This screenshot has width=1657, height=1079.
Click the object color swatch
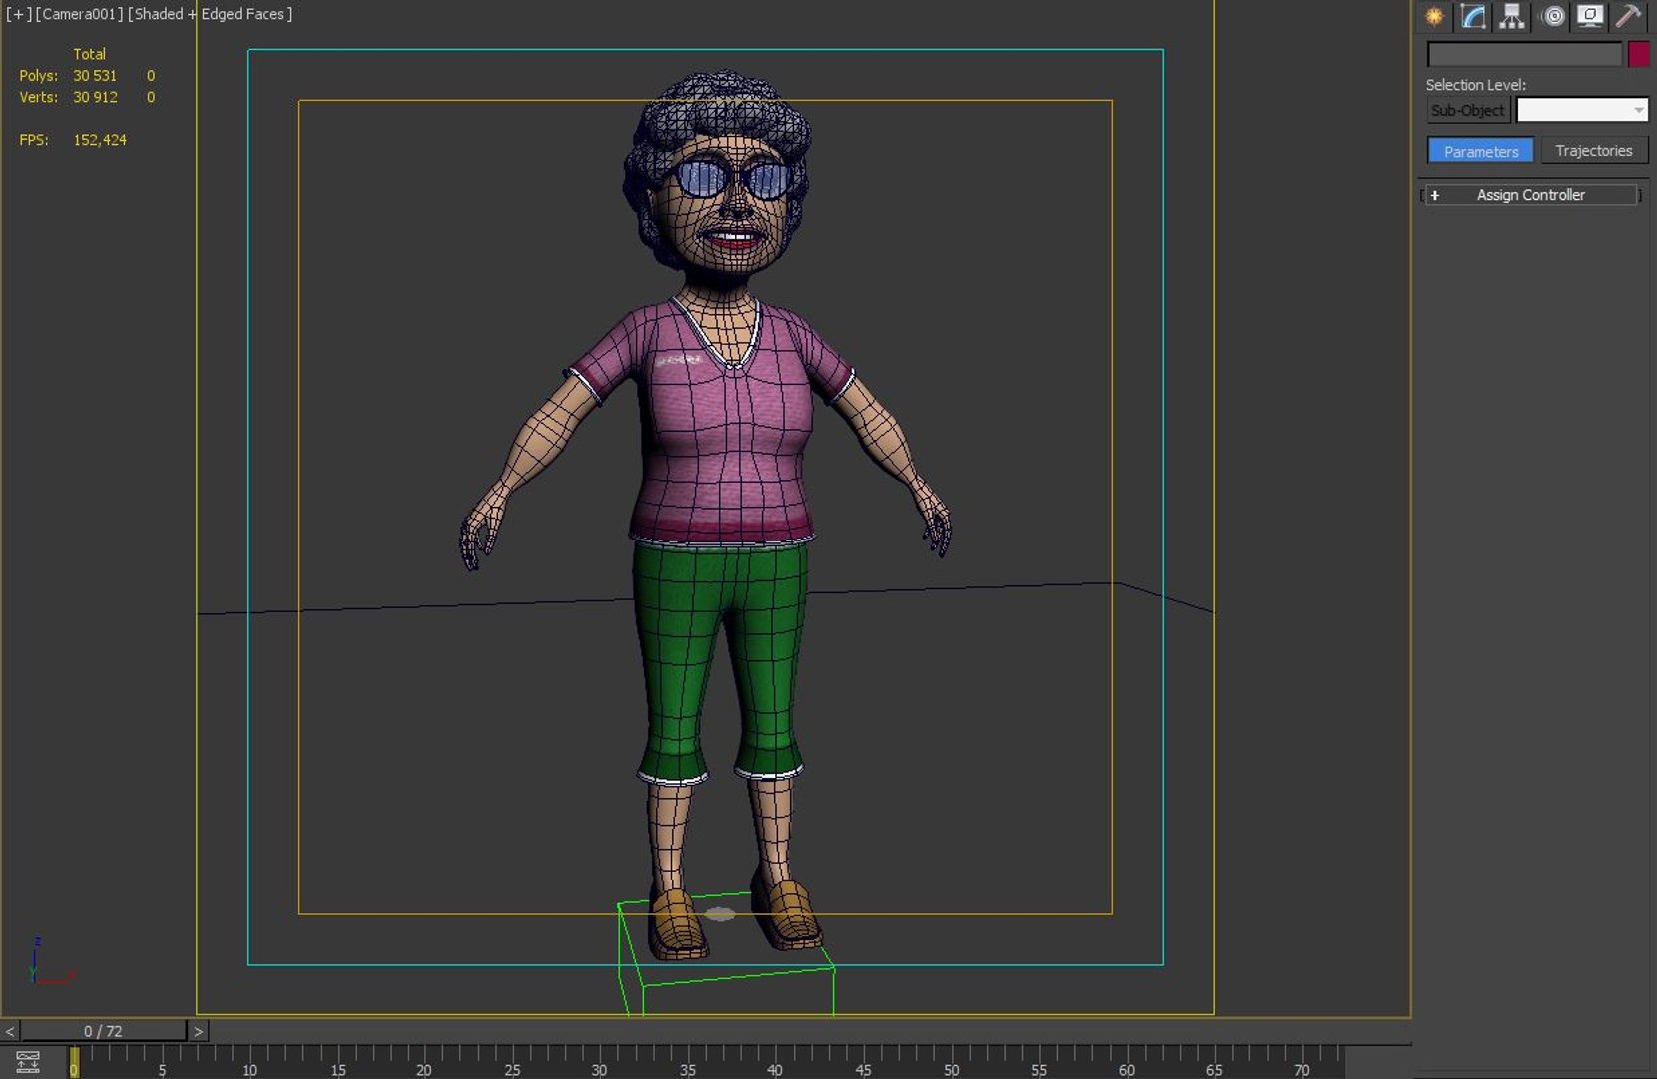point(1638,54)
